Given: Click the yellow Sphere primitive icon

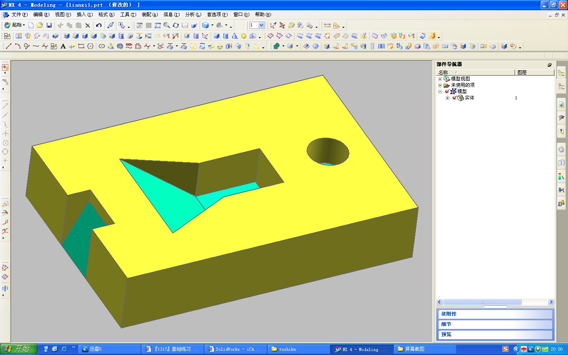Looking at the screenshot, I should pyautogui.click(x=244, y=36).
